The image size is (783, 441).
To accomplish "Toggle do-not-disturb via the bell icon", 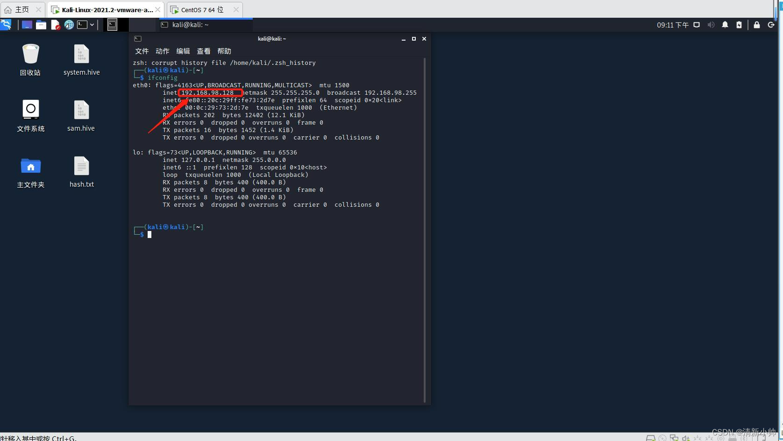I will (725, 25).
